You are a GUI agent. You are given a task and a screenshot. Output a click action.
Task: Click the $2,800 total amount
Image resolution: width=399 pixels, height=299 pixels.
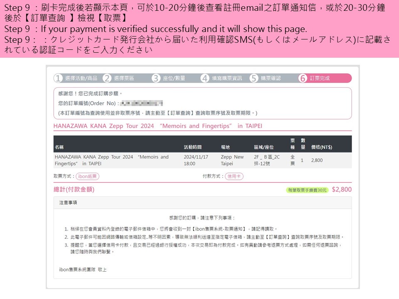(342, 190)
